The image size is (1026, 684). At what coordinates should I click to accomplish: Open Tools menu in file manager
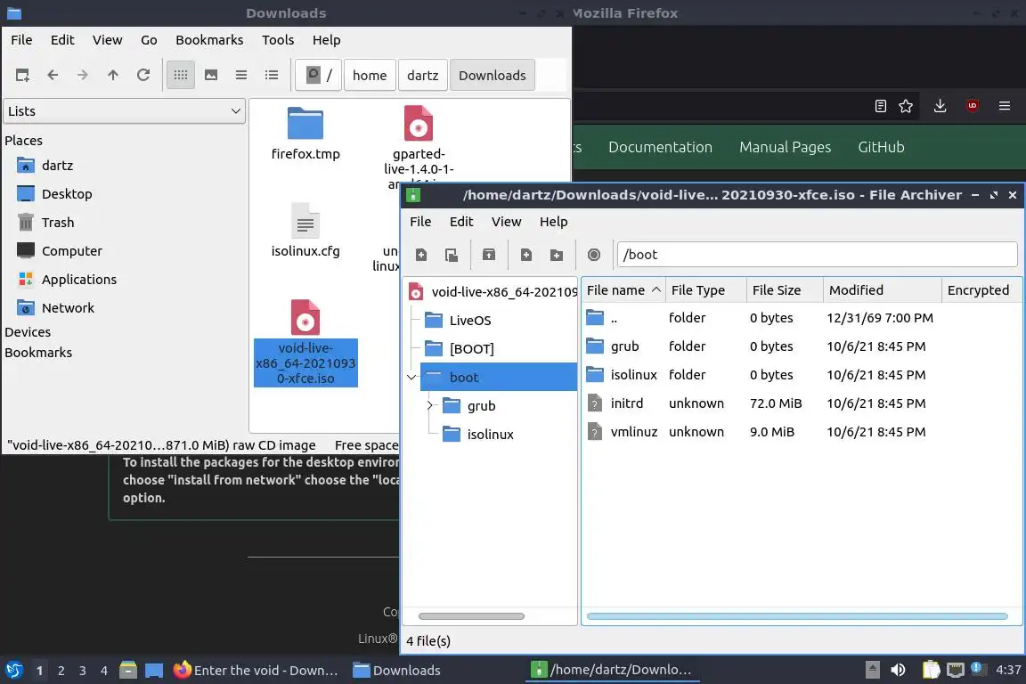tap(278, 40)
